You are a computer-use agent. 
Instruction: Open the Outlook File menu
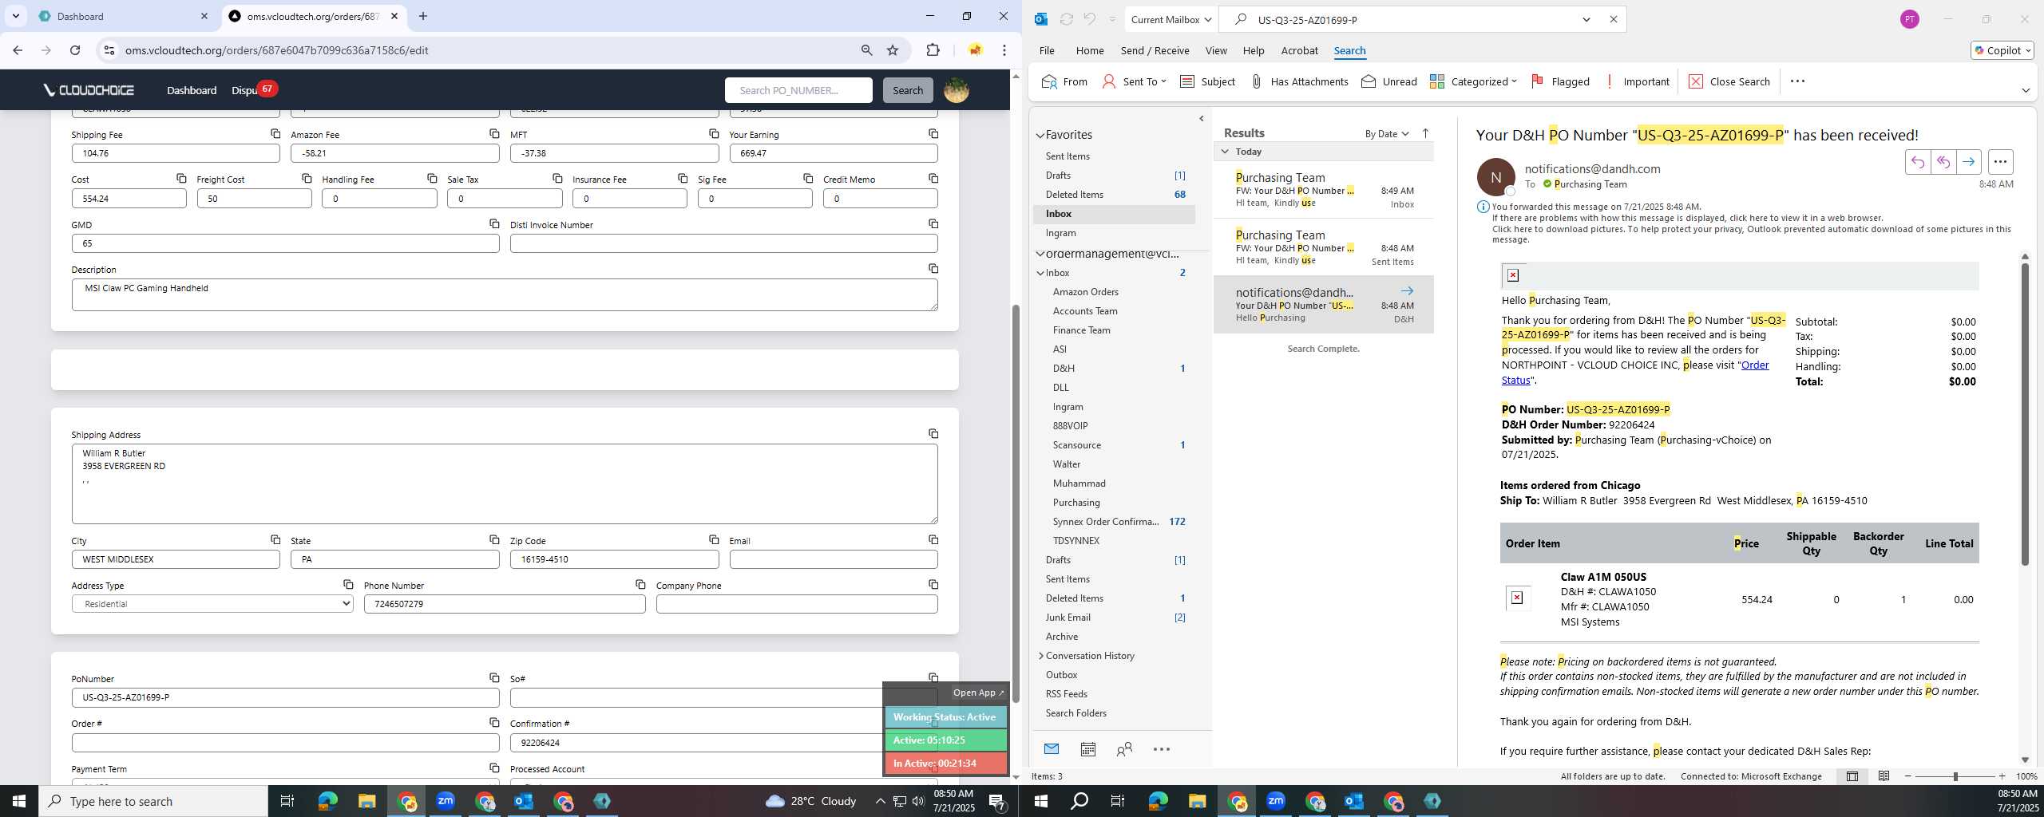pyautogui.click(x=1046, y=50)
